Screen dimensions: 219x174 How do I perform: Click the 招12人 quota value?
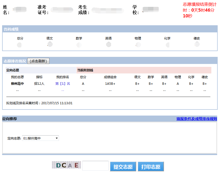click(x=39, y=84)
